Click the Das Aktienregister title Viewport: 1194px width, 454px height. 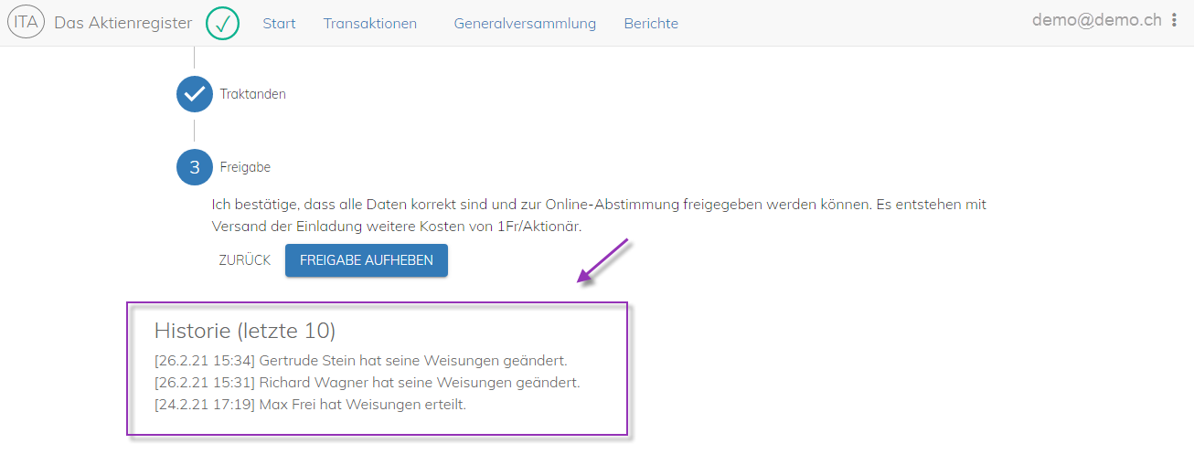coord(123,23)
